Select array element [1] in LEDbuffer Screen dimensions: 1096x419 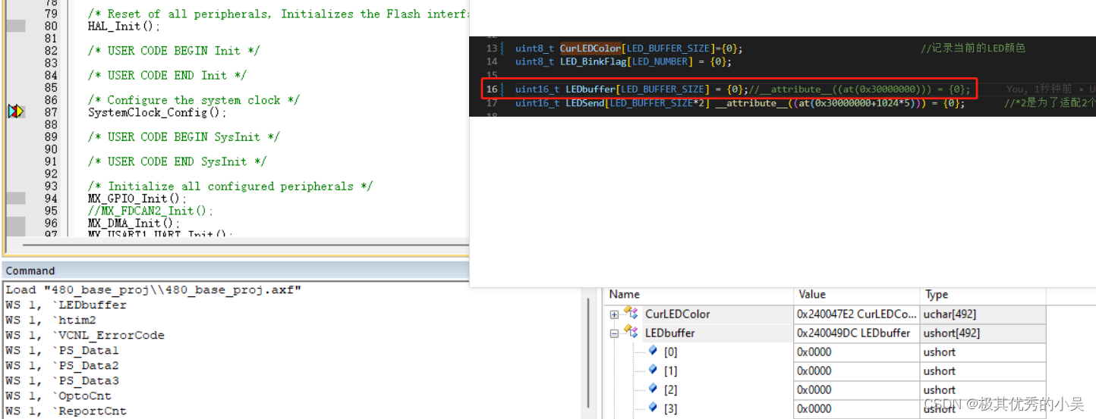[x=670, y=371]
